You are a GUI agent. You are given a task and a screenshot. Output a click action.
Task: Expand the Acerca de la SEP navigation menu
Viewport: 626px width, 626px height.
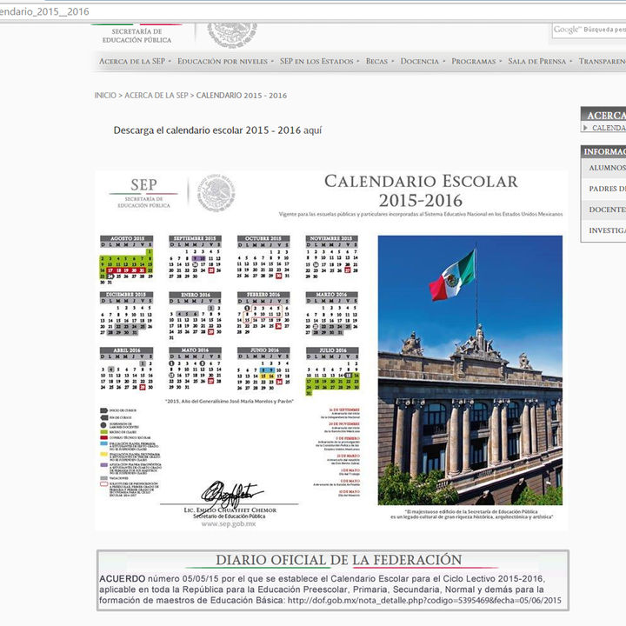point(132,62)
